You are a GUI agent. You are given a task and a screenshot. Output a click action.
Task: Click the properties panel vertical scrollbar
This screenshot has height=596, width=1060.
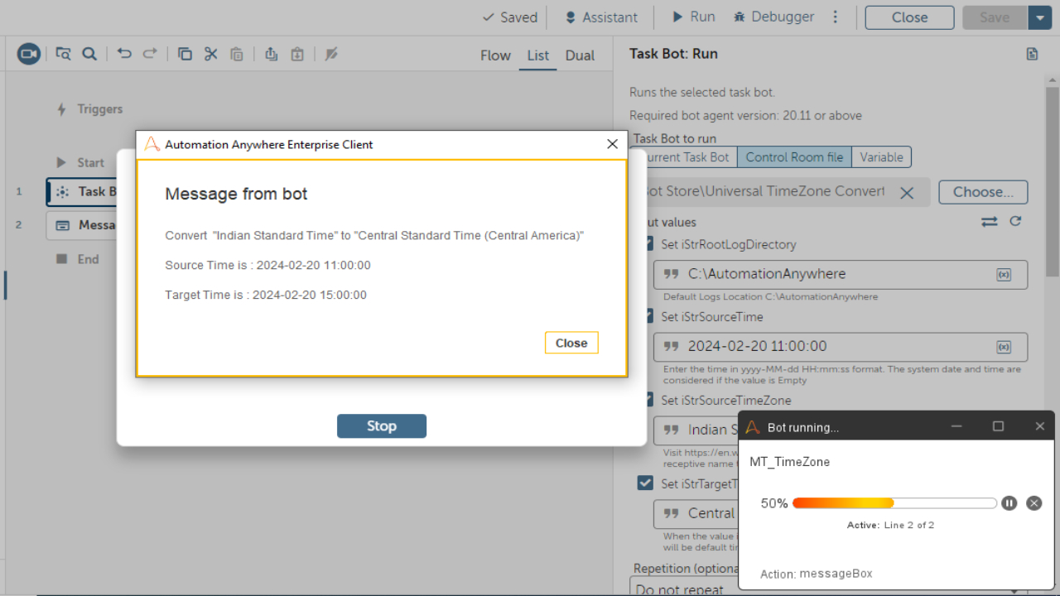coord(1053,180)
